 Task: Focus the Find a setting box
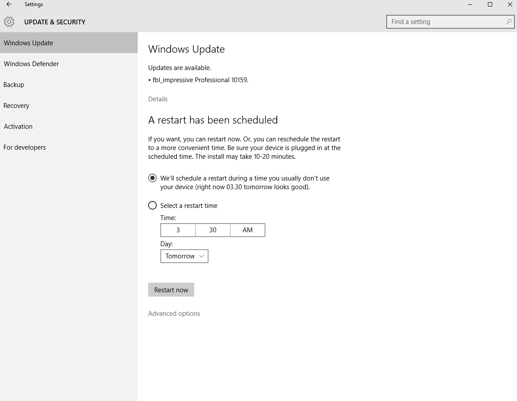(x=450, y=22)
